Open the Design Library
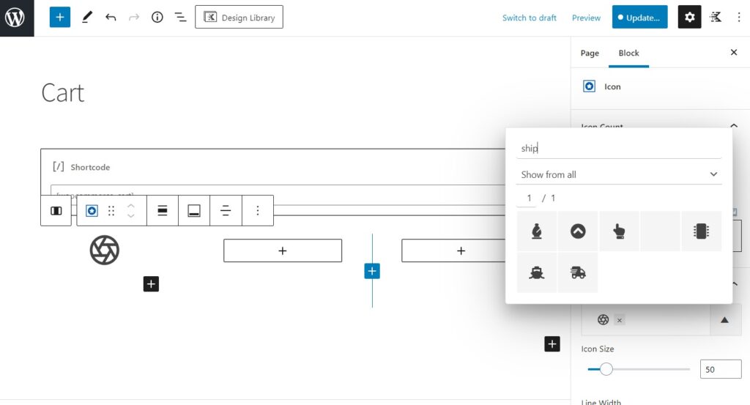Image resolution: width=750 pixels, height=405 pixels. pyautogui.click(x=239, y=18)
